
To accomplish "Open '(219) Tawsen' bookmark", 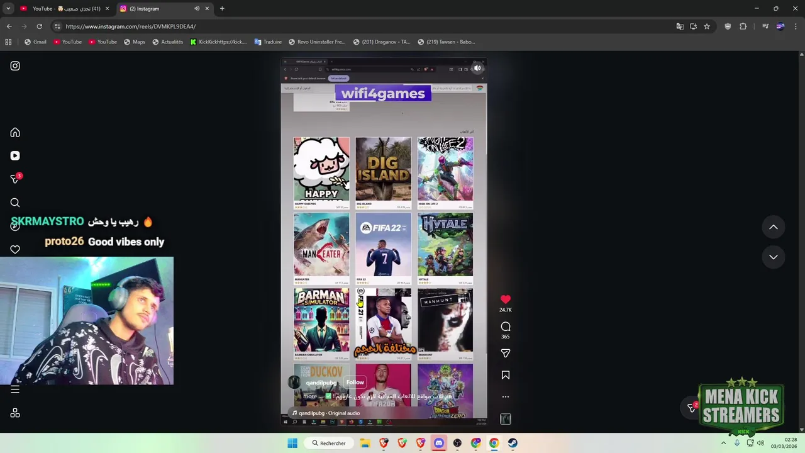I will 447,42.
